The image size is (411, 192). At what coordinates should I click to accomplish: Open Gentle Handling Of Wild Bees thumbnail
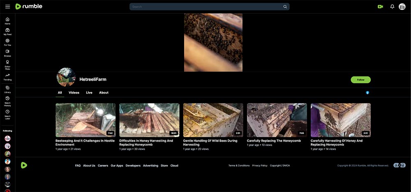(213, 120)
